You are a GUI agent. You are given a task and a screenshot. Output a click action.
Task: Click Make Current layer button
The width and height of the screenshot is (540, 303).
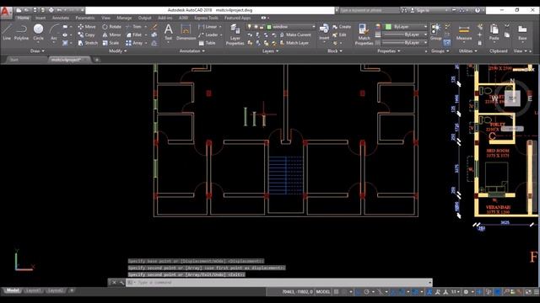point(295,35)
